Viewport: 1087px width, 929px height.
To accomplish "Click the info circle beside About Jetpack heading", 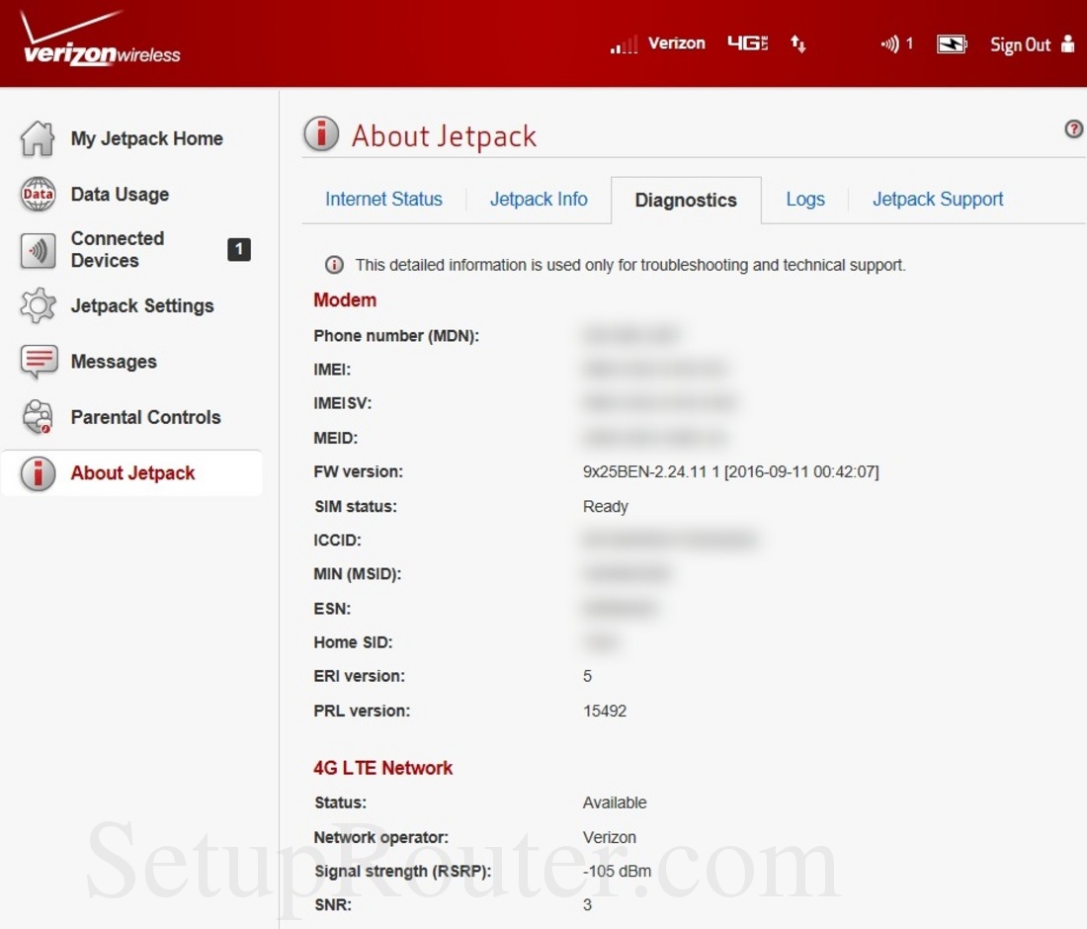I will point(320,133).
